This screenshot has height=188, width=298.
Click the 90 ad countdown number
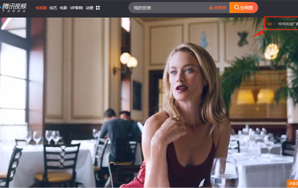click(270, 24)
